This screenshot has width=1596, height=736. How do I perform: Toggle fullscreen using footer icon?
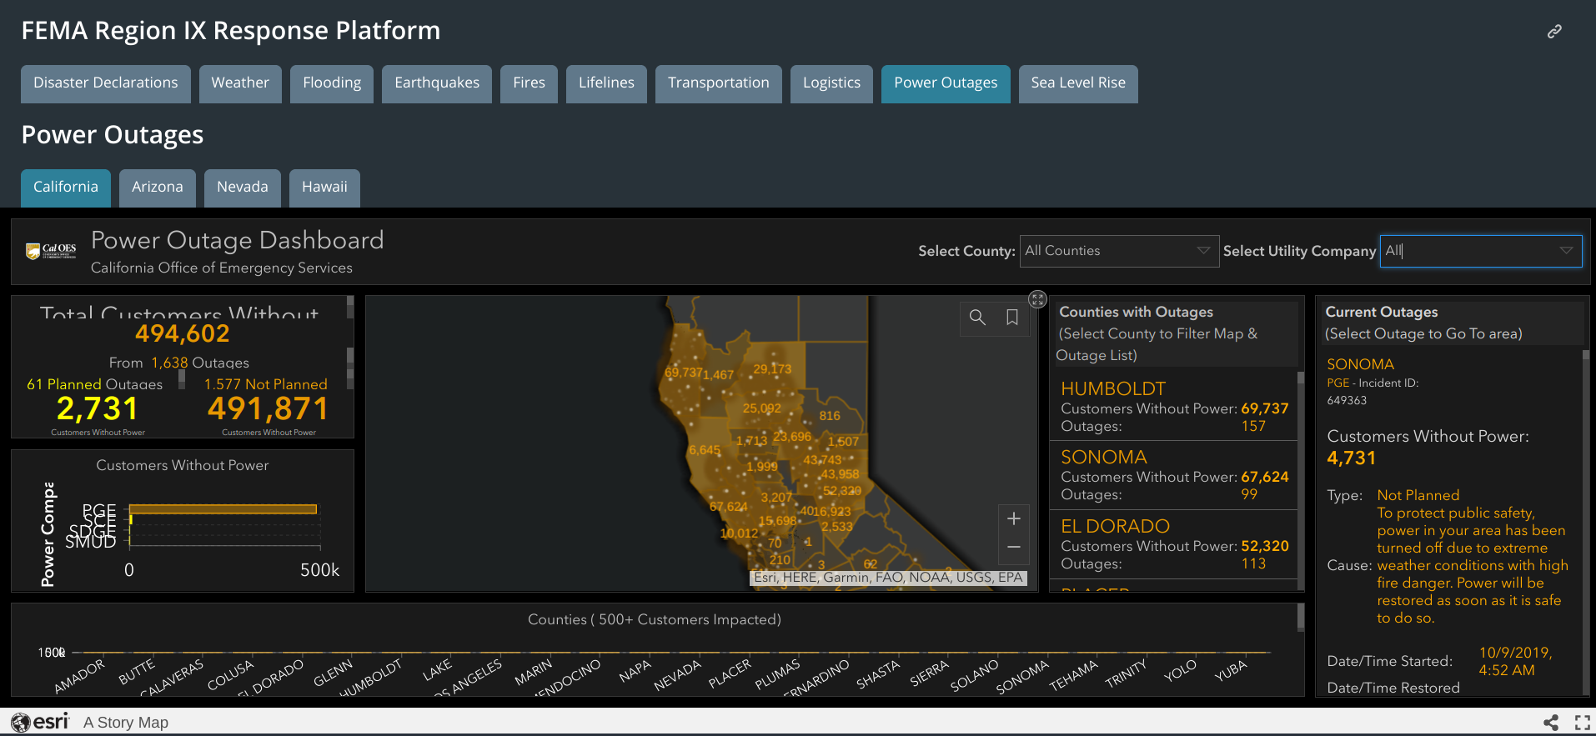[x=1582, y=723]
